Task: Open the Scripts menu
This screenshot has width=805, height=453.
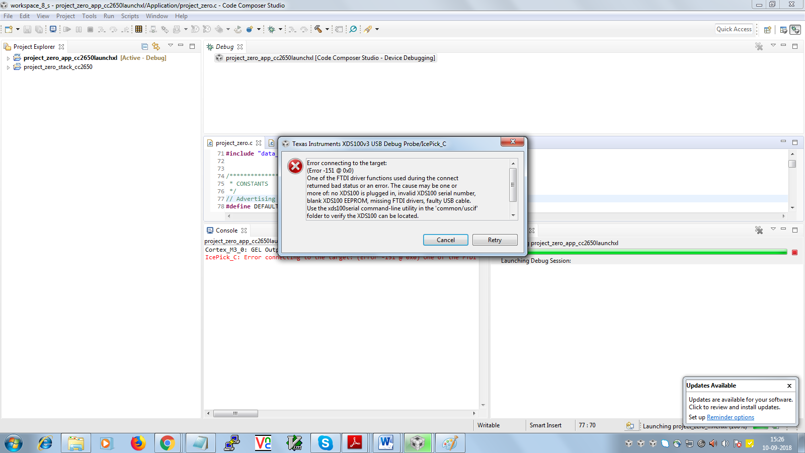Action: (x=130, y=16)
